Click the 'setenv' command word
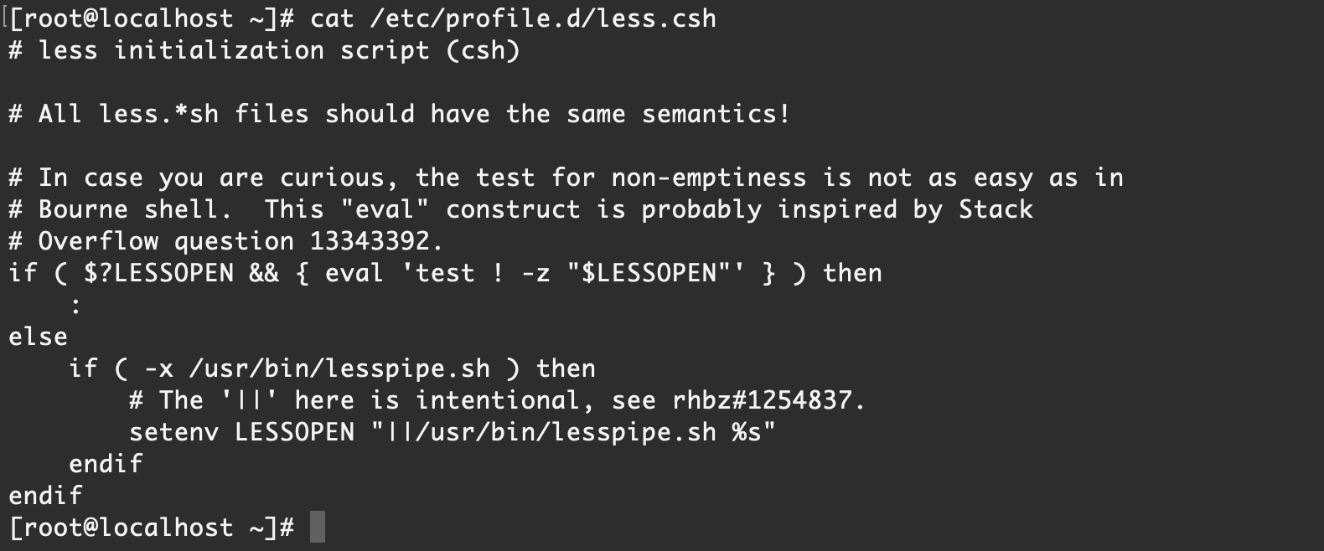 click(173, 432)
